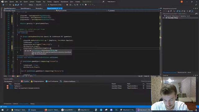Collapse the OnCollisionEnter method outline toggle
Image resolution: width=199 pixels, height=112 pixels.
(13, 57)
